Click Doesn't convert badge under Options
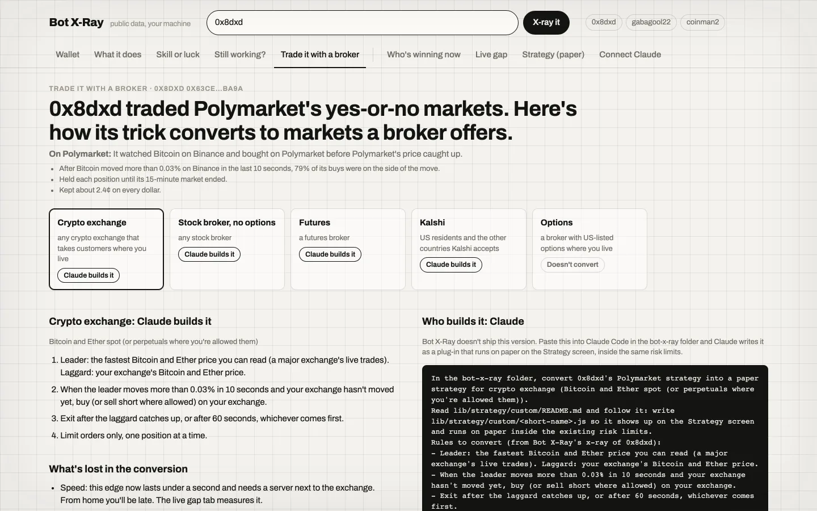817x511 pixels. [x=572, y=265]
